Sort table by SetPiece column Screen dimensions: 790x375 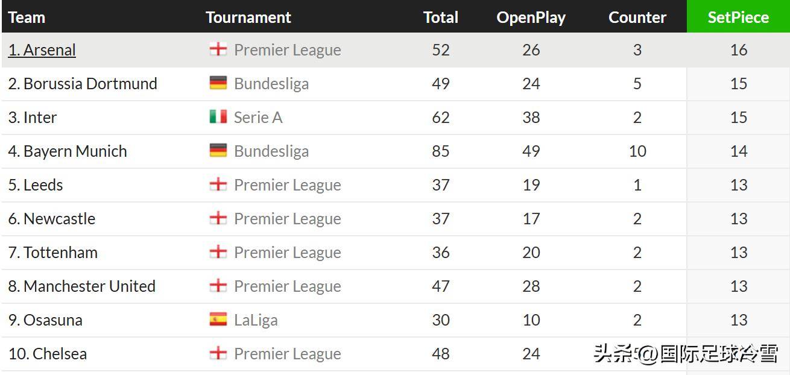pos(738,17)
